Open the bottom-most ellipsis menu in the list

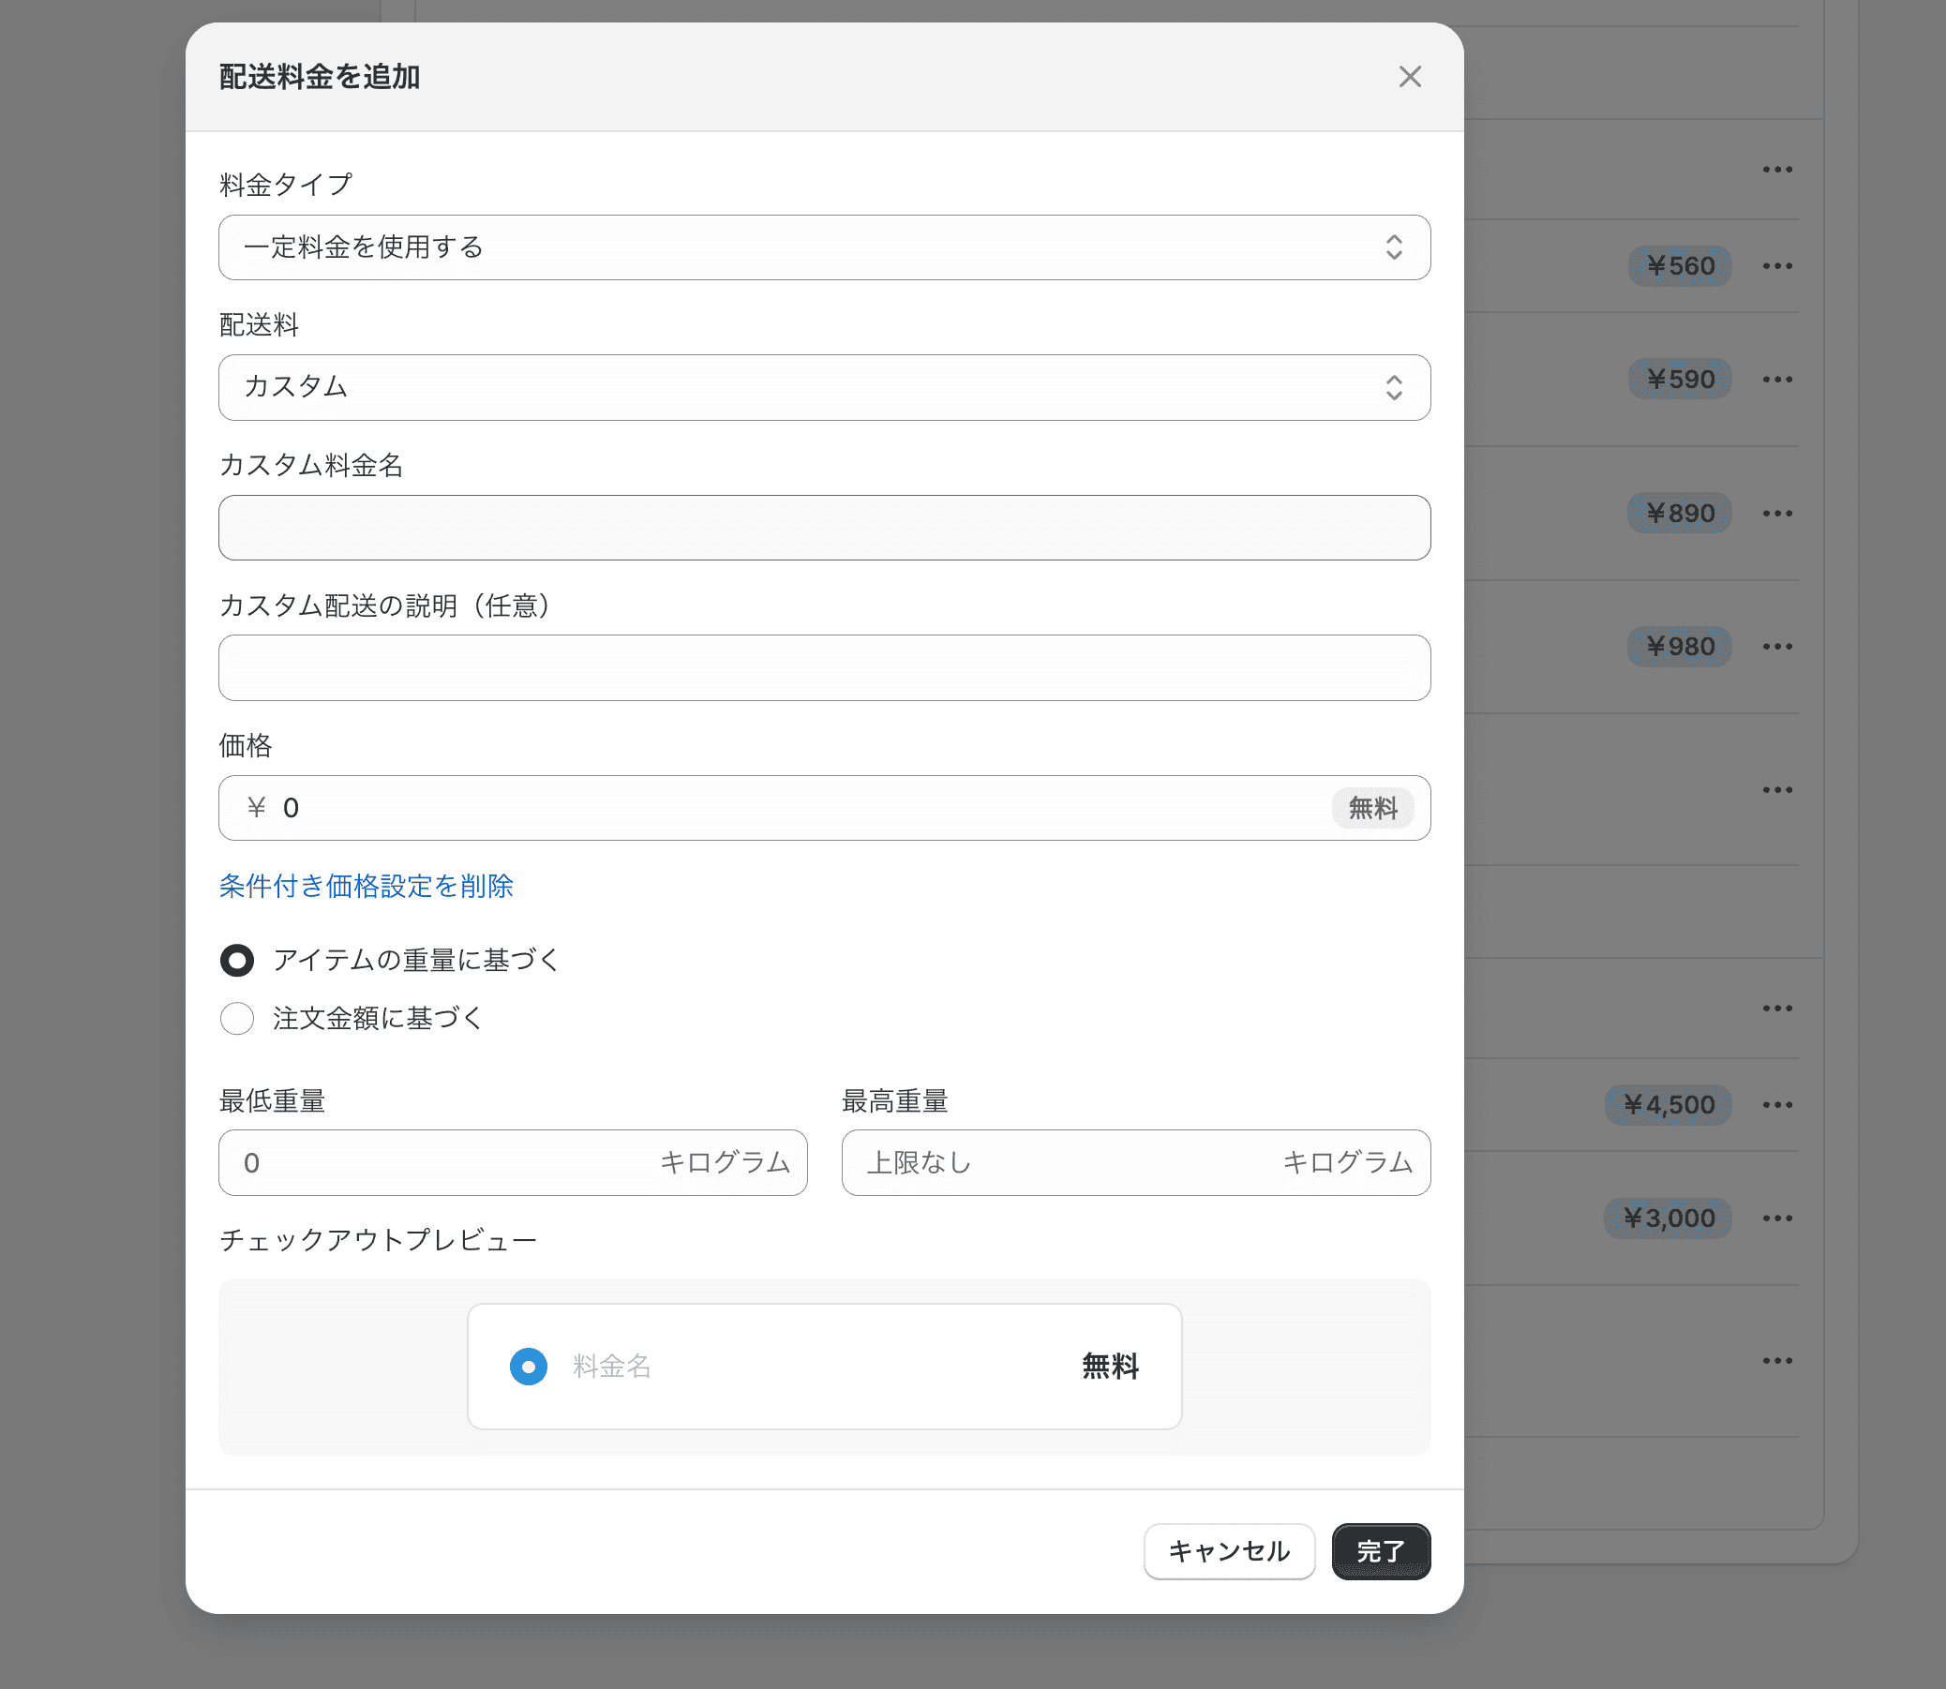(x=1776, y=1360)
